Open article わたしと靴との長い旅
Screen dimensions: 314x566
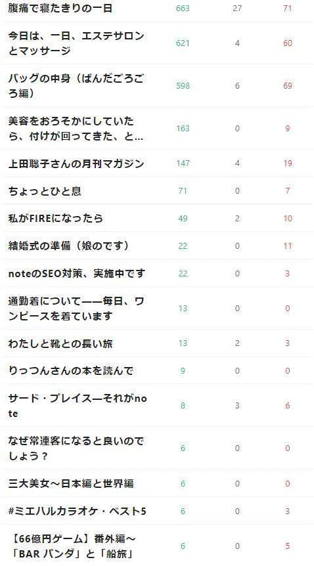pyautogui.click(x=60, y=343)
